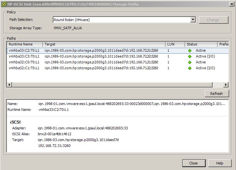Close the dialog with the Close button
This screenshot has width=236, height=170.
(194, 163)
